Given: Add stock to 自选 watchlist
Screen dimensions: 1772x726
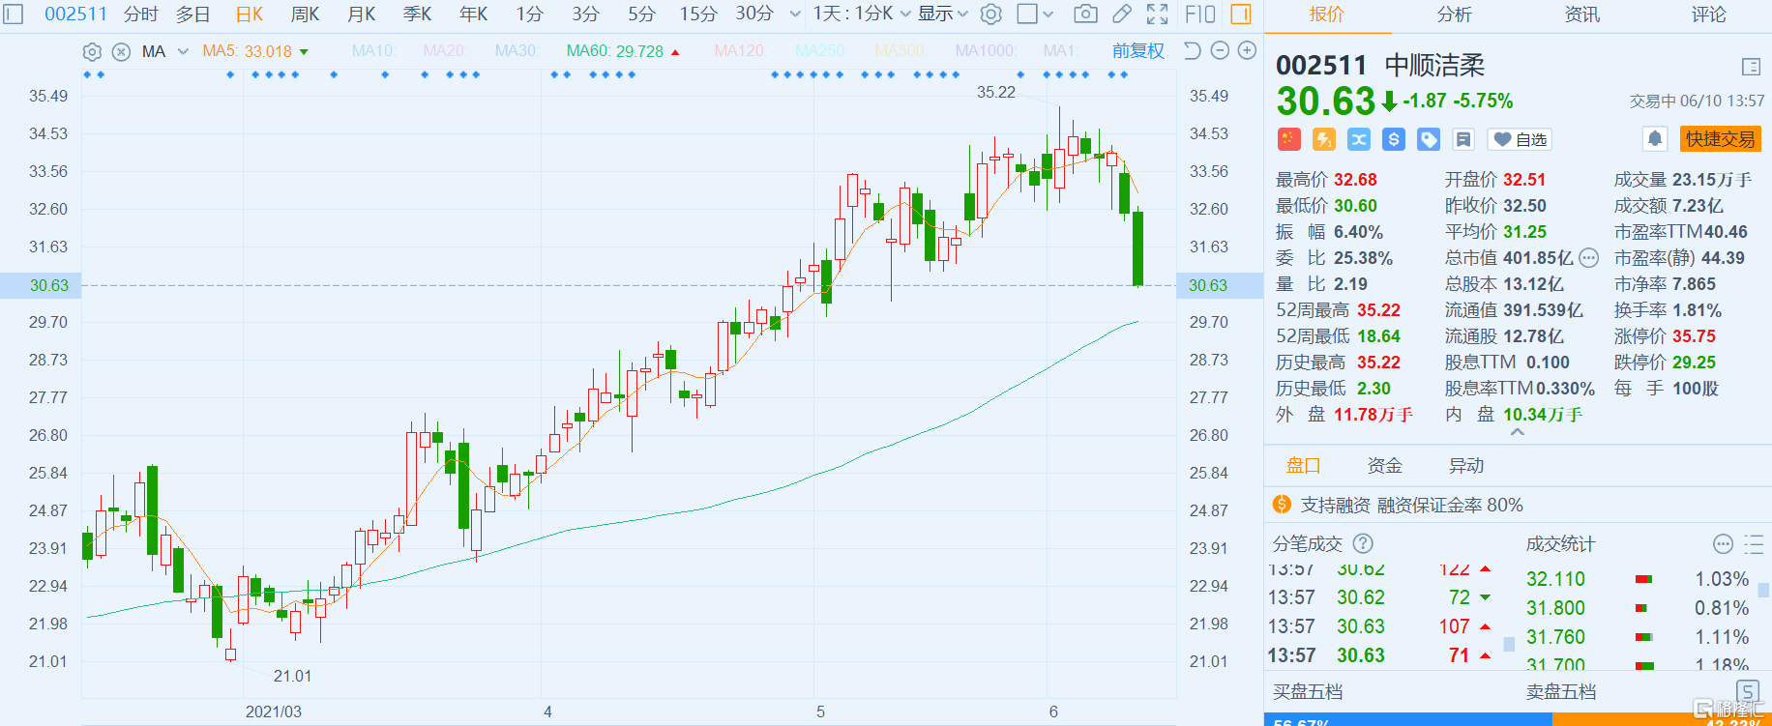Looking at the screenshot, I should click(x=1520, y=139).
